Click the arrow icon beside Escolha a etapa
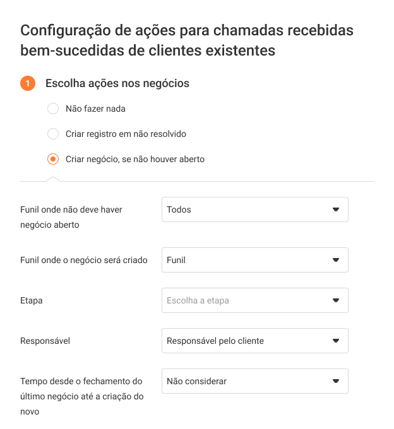The image size is (394, 429). tap(336, 300)
